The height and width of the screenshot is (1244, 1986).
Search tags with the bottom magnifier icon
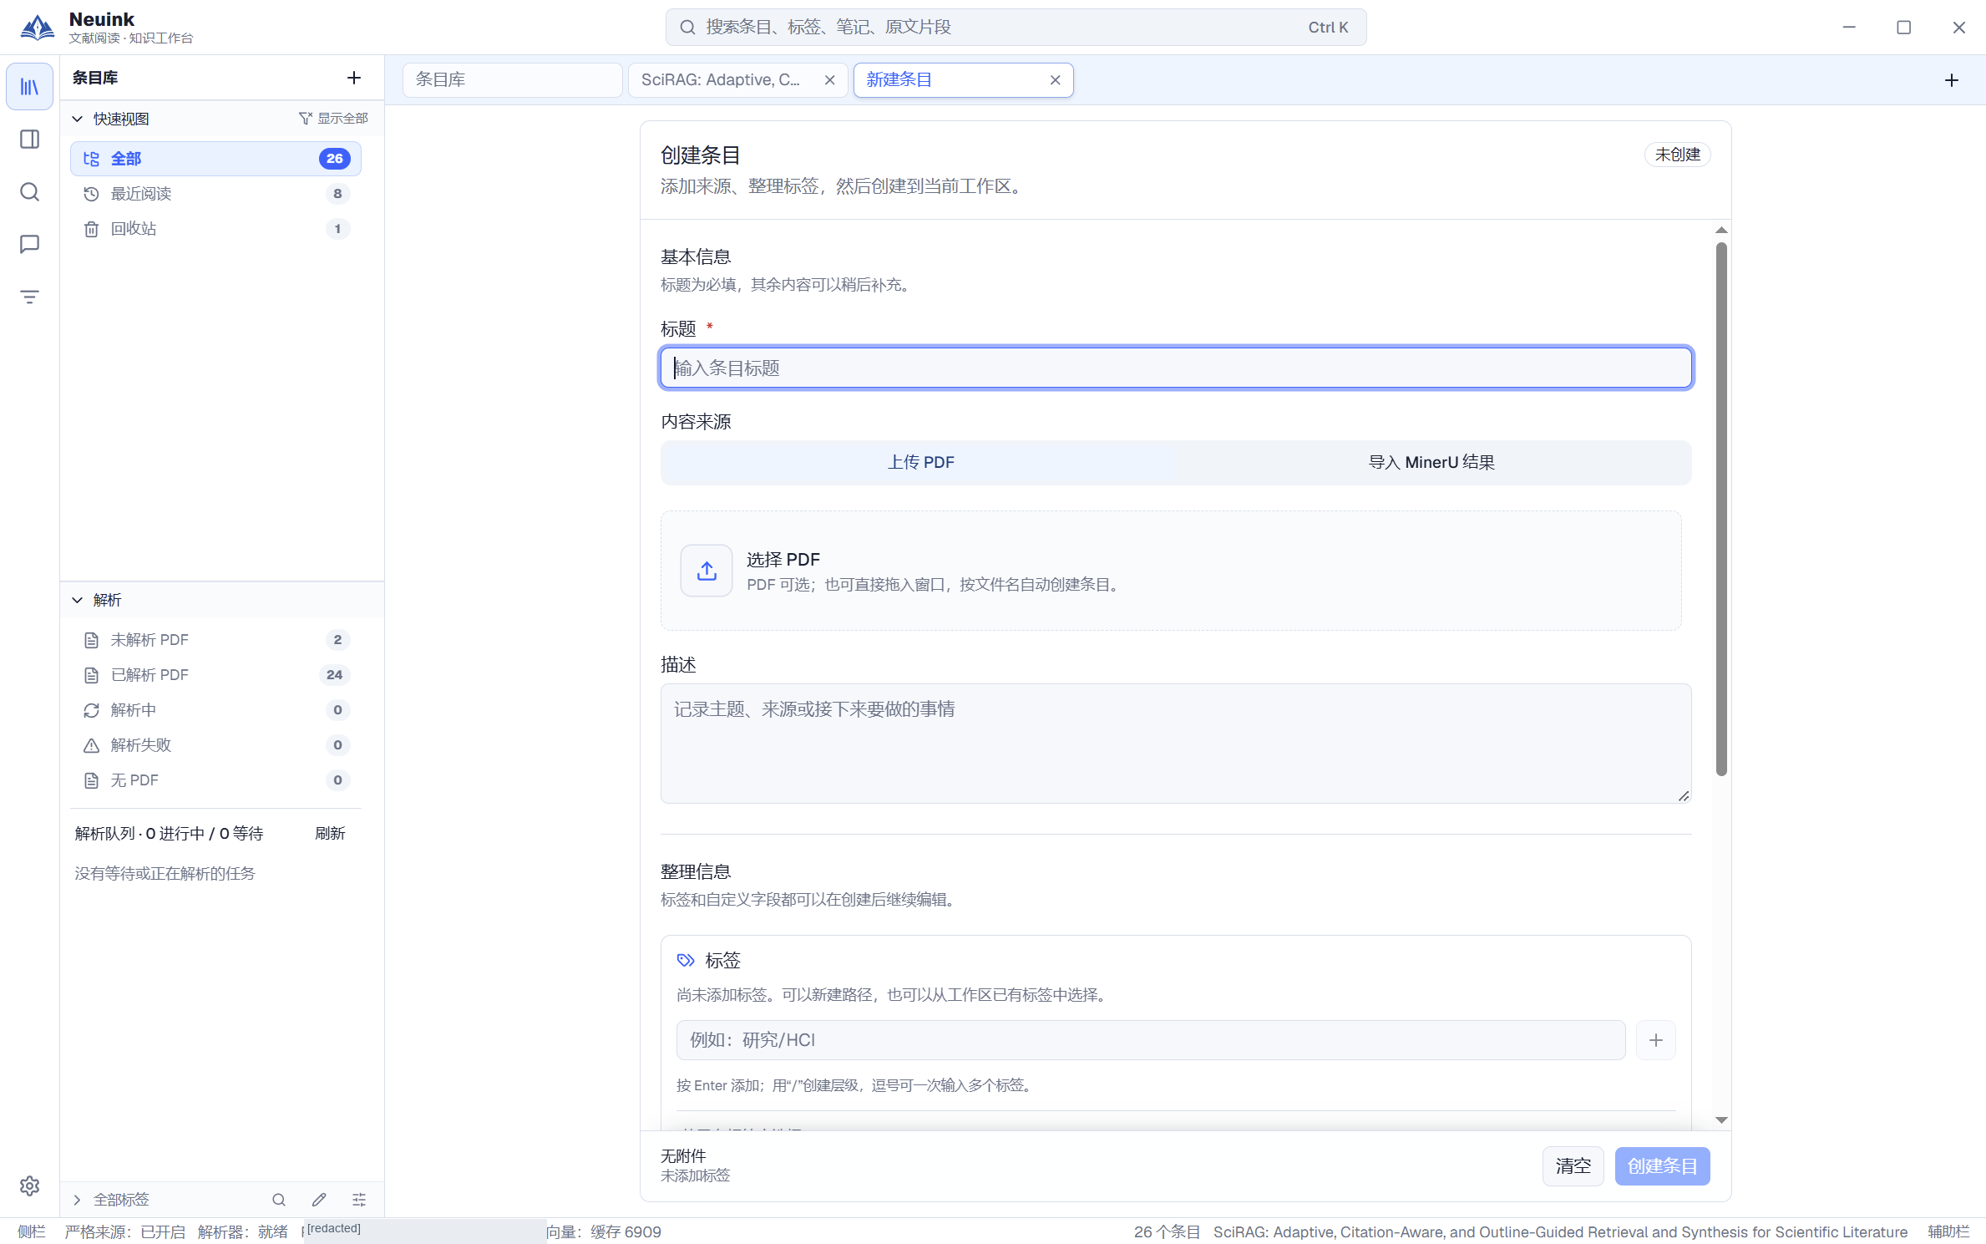[x=279, y=1200]
